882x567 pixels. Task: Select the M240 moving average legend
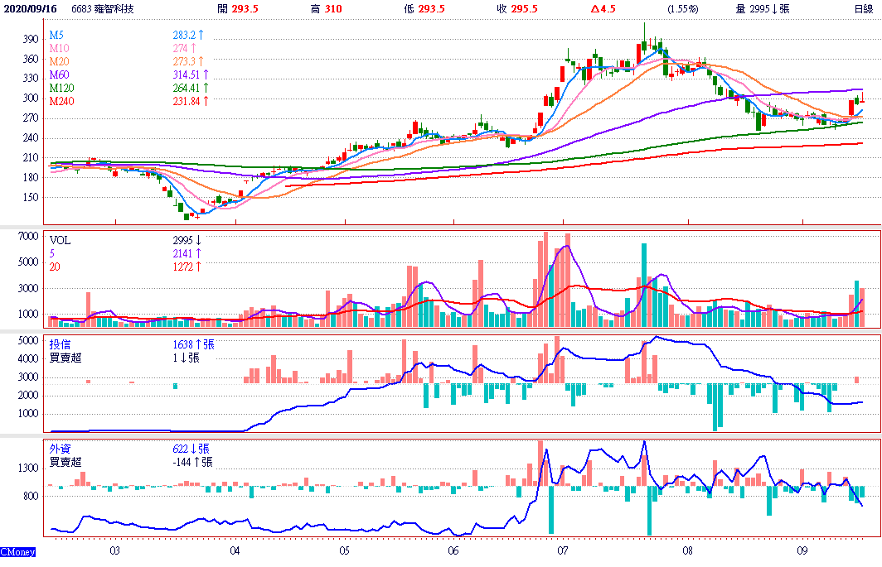pyautogui.click(x=61, y=101)
